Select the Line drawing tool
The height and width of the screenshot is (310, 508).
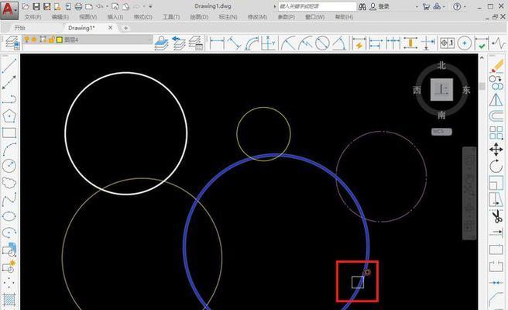pos(9,66)
